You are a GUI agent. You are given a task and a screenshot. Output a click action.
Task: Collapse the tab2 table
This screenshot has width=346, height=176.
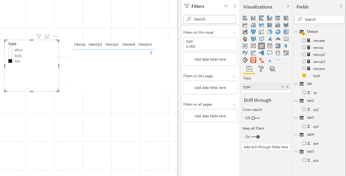coord(296,101)
